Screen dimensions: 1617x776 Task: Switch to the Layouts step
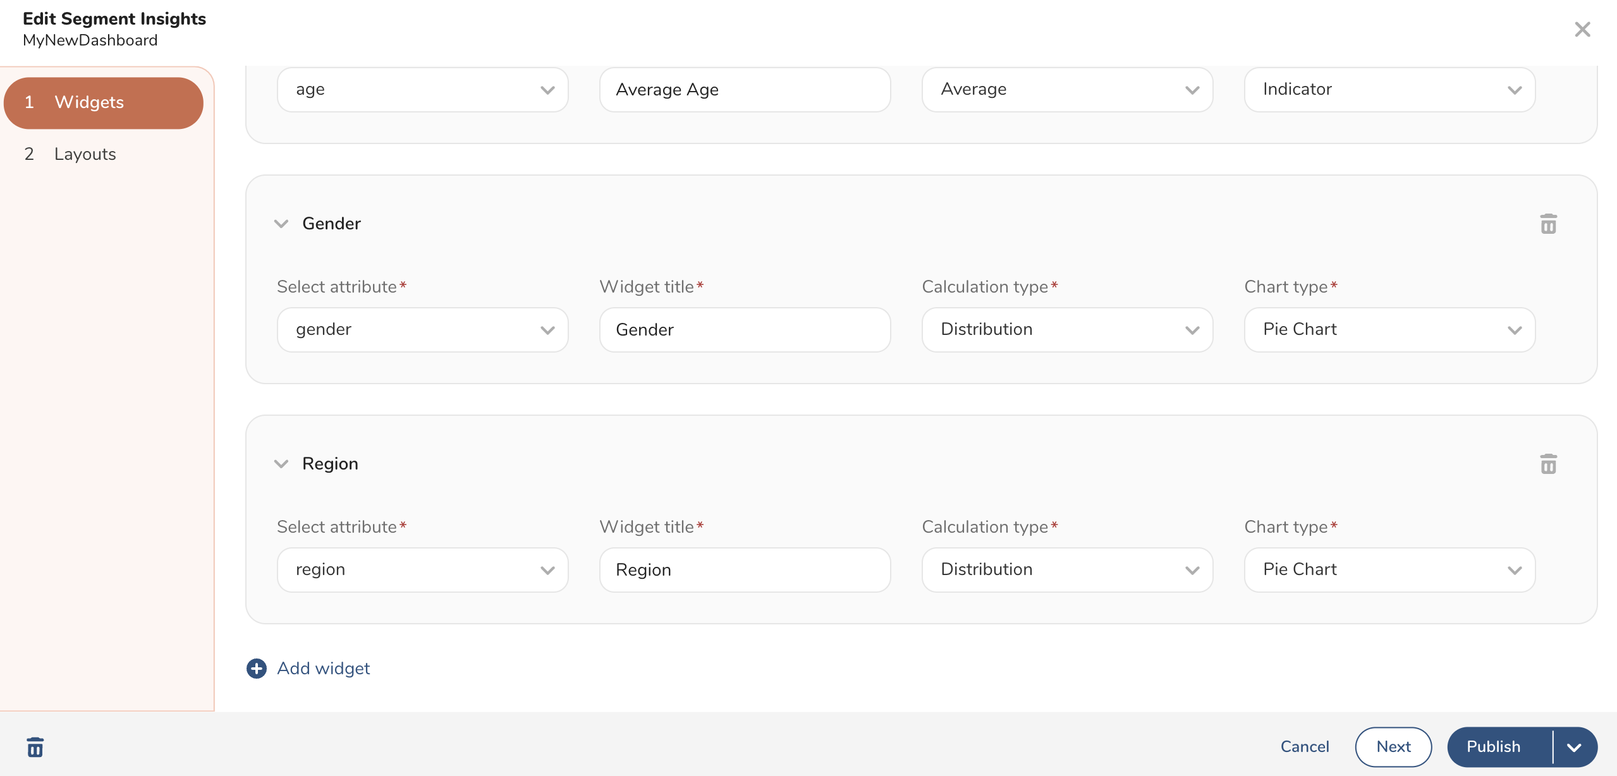[x=85, y=154]
